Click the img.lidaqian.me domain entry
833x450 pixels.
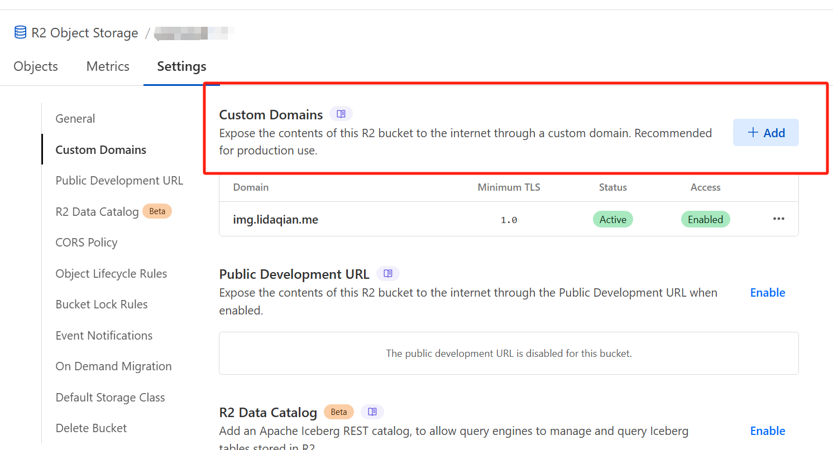pos(275,220)
